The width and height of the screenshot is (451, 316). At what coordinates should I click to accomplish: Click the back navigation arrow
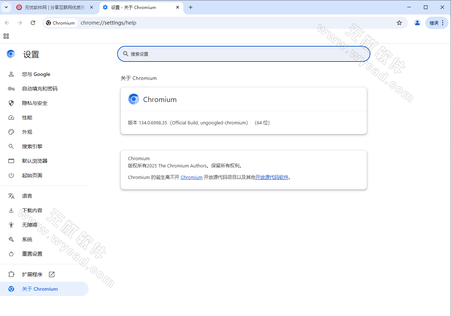pos(7,23)
